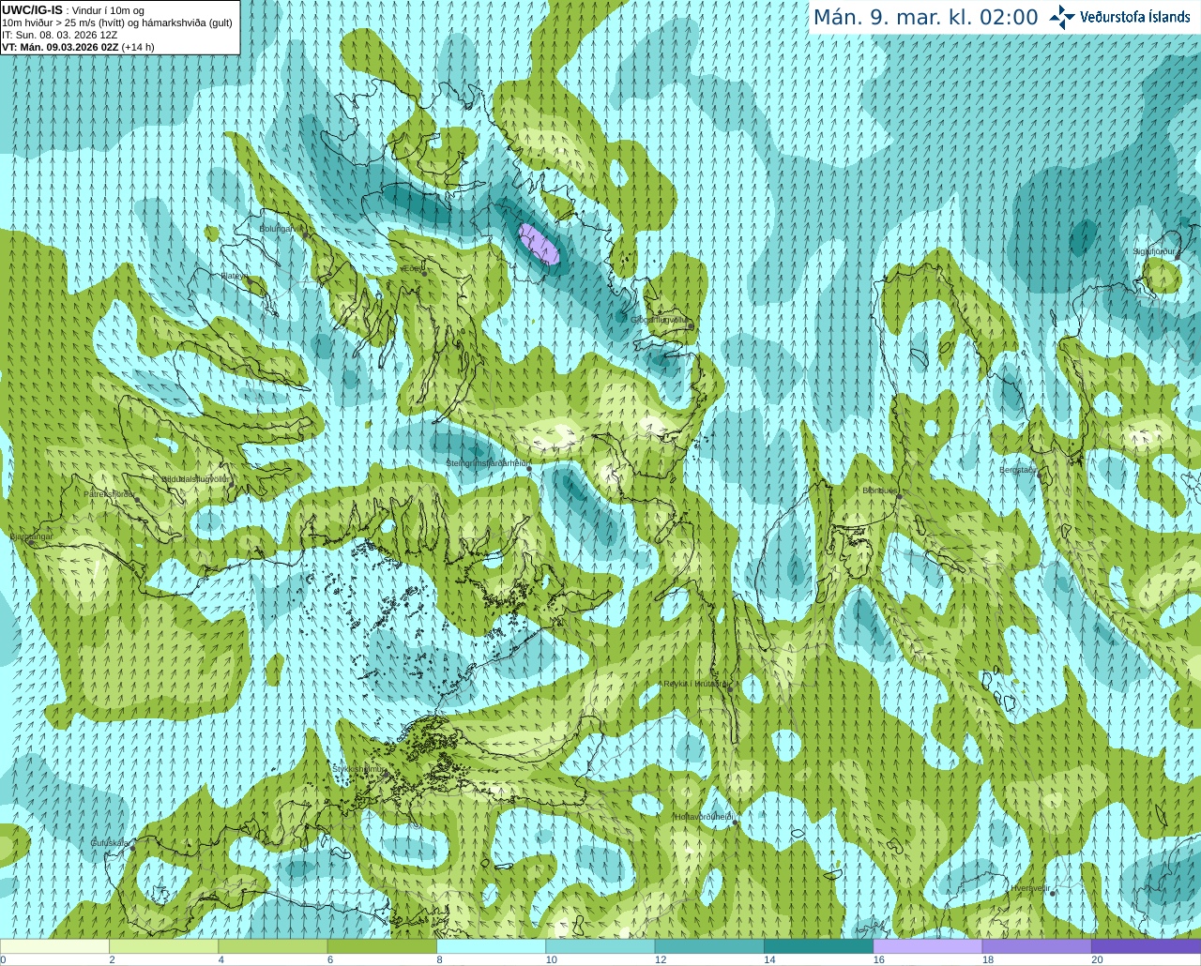Click the Bergstaðir station label

pos(1017,470)
